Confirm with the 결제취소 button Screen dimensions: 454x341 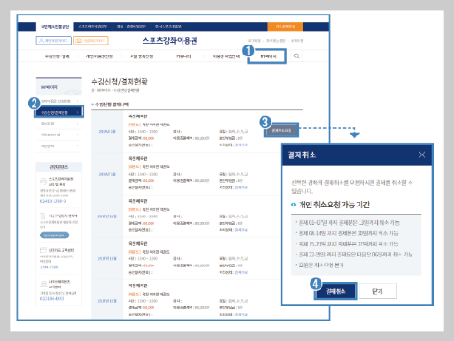pos(336,291)
